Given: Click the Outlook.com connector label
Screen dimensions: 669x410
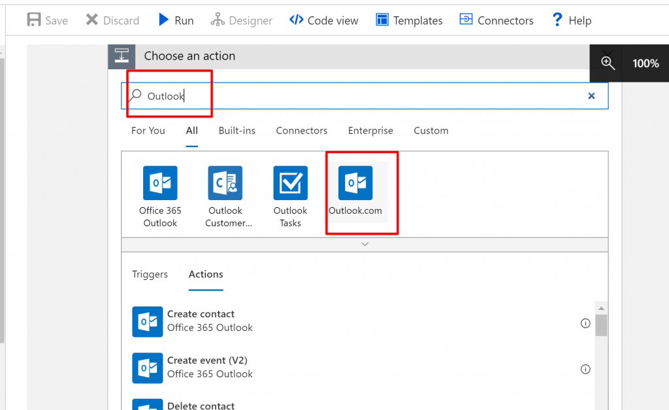Looking at the screenshot, I should tap(355, 211).
